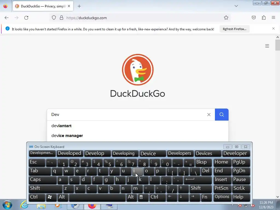The width and height of the screenshot is (280, 210).
Task: Launch Internet Explorer from the taskbar
Action: [x=24, y=205]
